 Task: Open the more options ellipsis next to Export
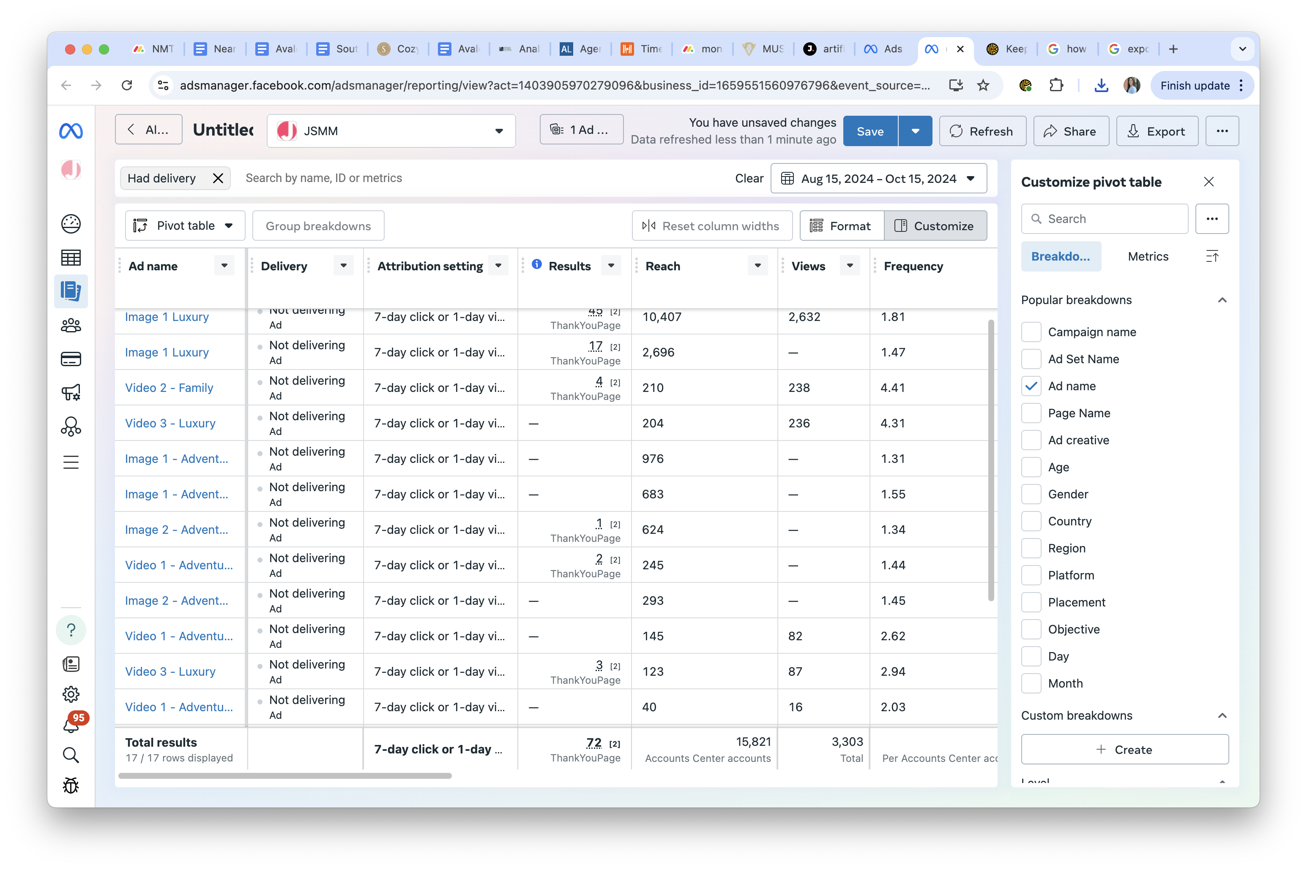click(1222, 131)
